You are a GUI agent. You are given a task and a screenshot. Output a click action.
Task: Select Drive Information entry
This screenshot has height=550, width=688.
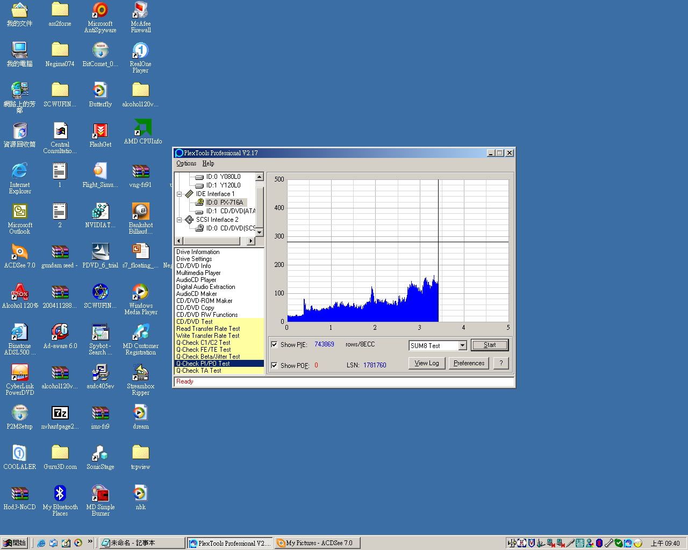219,252
